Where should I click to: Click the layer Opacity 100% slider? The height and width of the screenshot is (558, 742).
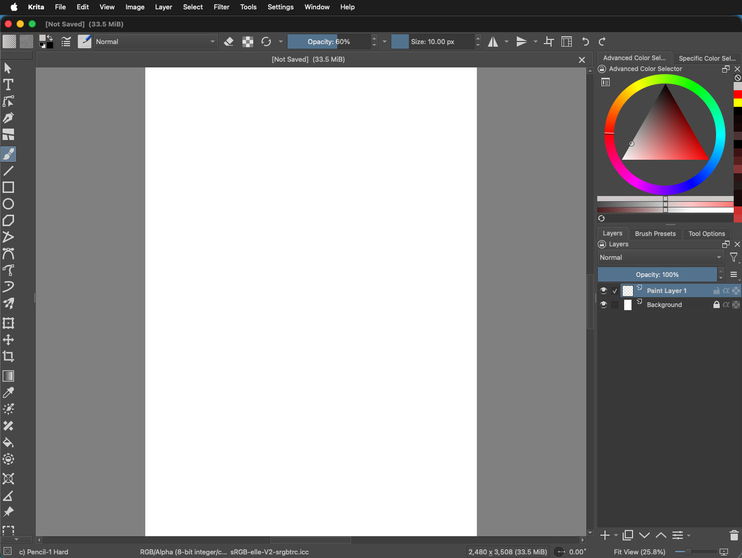click(x=657, y=274)
